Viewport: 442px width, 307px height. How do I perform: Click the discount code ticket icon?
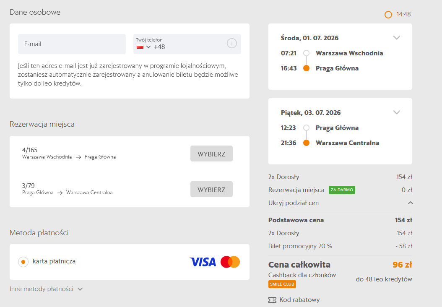tap(272, 300)
